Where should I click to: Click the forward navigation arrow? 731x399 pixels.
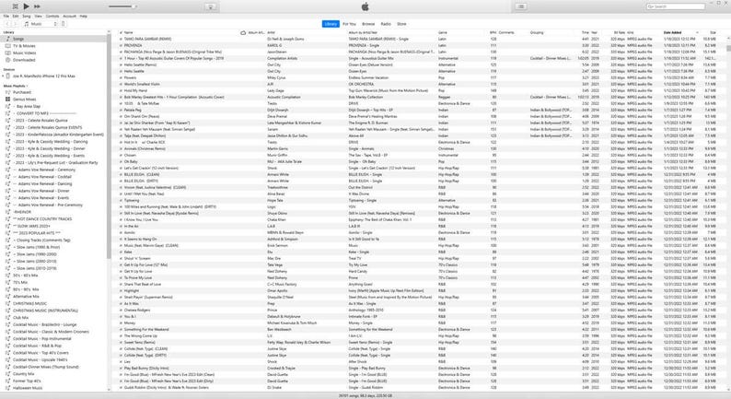16,24
